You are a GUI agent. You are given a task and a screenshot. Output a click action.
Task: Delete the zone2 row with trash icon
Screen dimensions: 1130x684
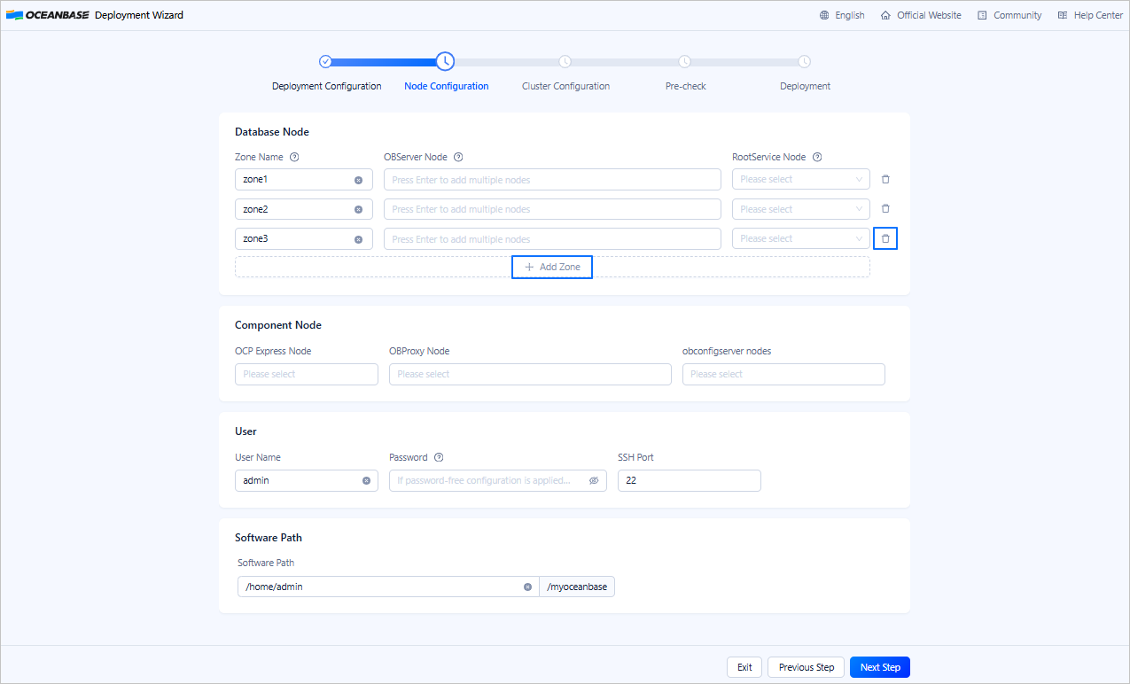(x=885, y=209)
